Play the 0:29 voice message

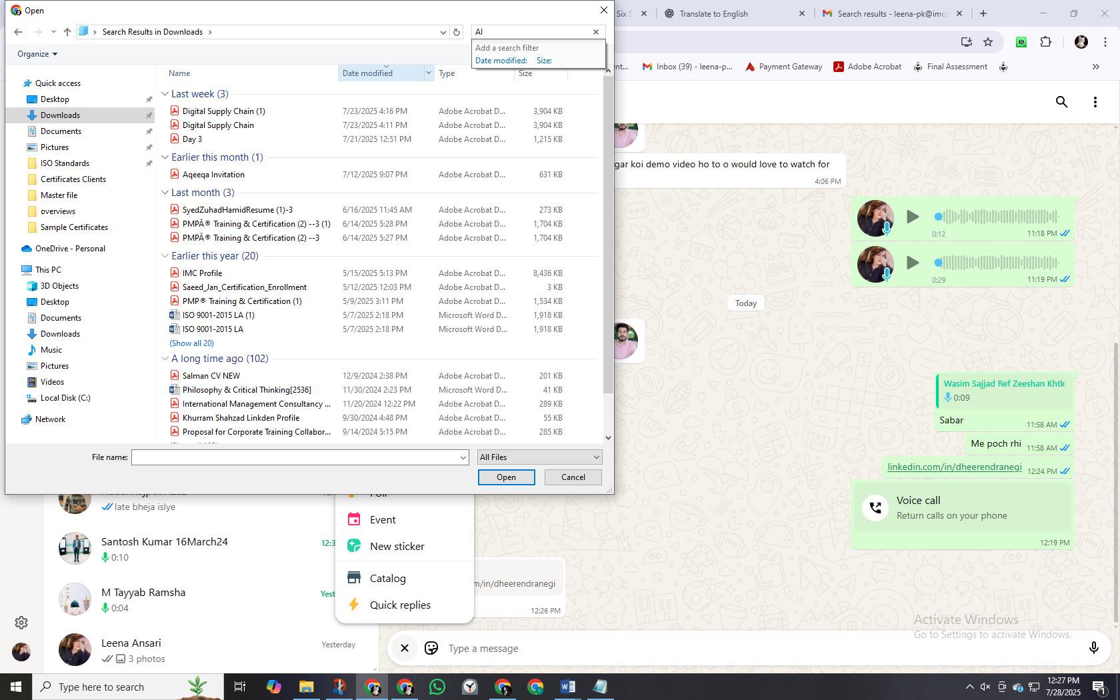pyautogui.click(x=913, y=263)
